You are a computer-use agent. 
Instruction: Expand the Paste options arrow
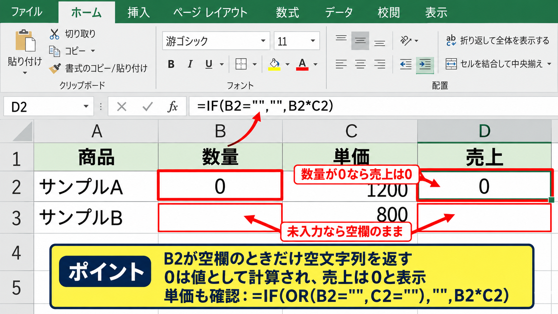coord(25,73)
